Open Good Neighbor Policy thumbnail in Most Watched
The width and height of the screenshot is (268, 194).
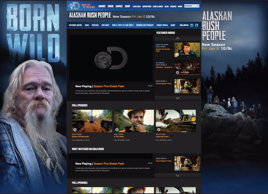[187, 163]
